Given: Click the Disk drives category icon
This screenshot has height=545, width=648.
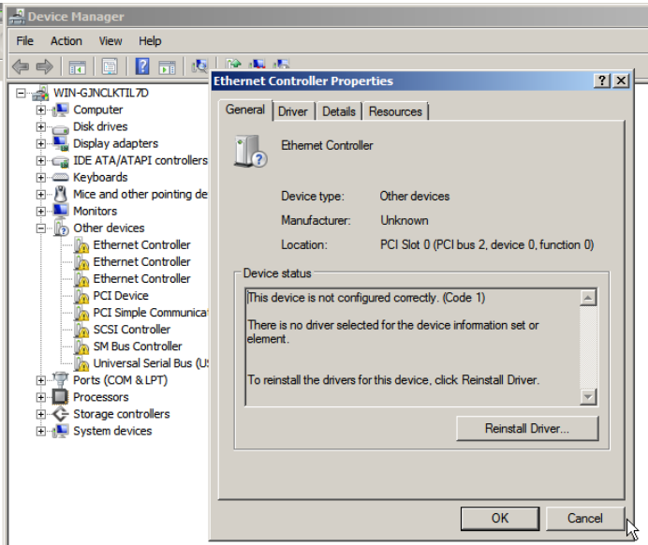Looking at the screenshot, I should pos(60,128).
